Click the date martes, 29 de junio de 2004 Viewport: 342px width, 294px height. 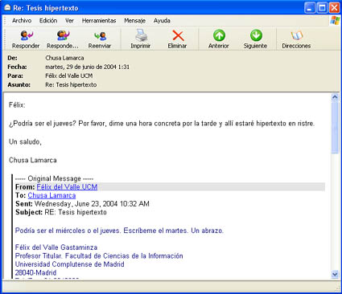coord(88,67)
